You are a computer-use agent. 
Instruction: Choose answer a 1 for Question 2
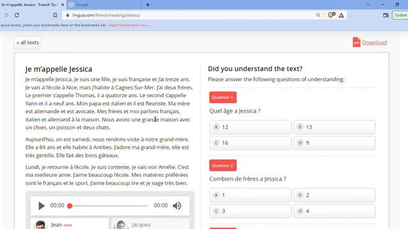[x=251, y=195]
